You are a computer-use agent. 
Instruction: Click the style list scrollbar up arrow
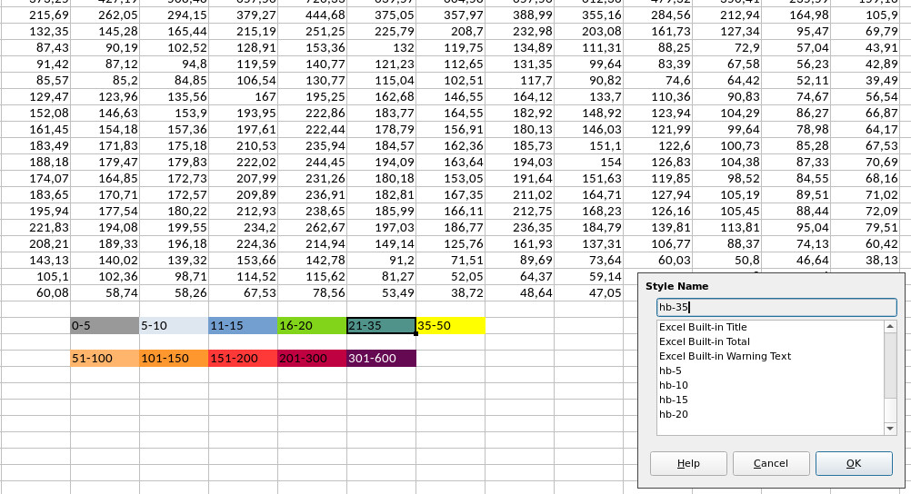click(890, 327)
